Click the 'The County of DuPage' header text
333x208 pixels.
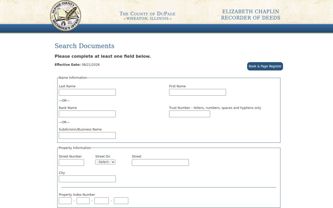coord(148,14)
